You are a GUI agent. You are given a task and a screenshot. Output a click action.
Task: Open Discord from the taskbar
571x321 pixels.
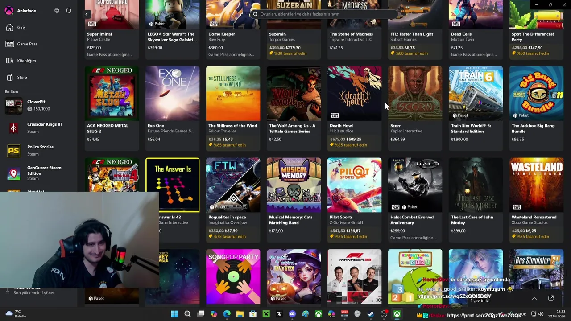point(292,314)
